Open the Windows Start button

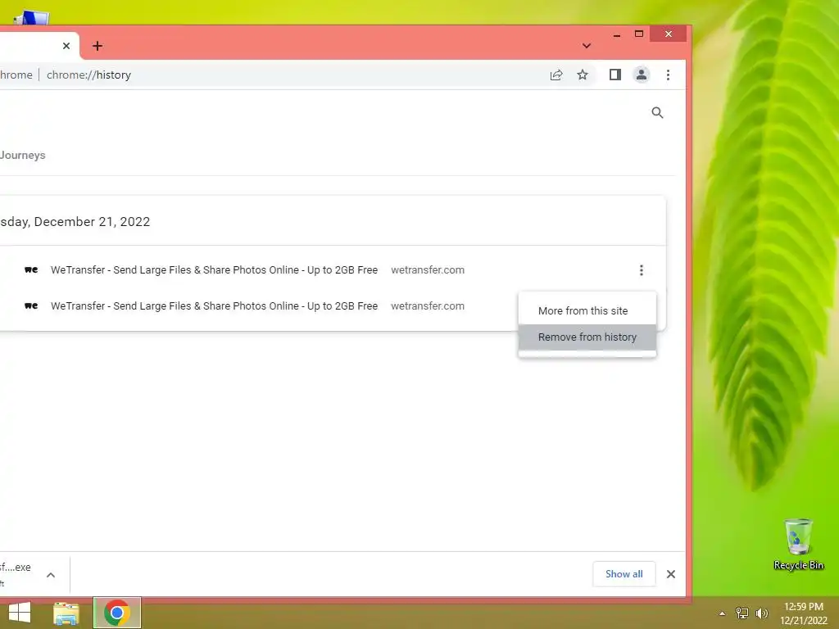(20, 613)
